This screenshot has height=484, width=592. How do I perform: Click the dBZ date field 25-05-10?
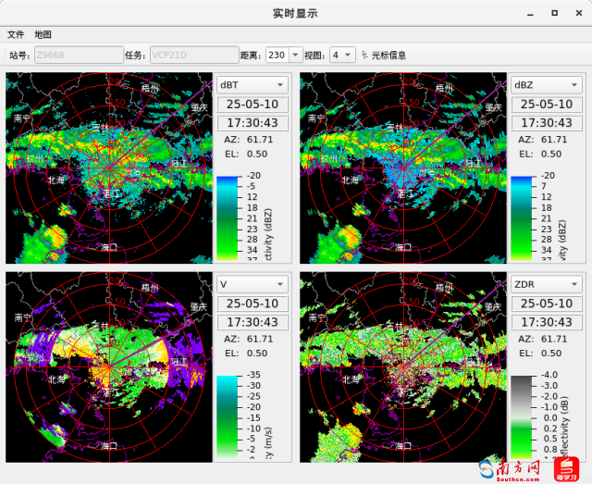(x=547, y=105)
